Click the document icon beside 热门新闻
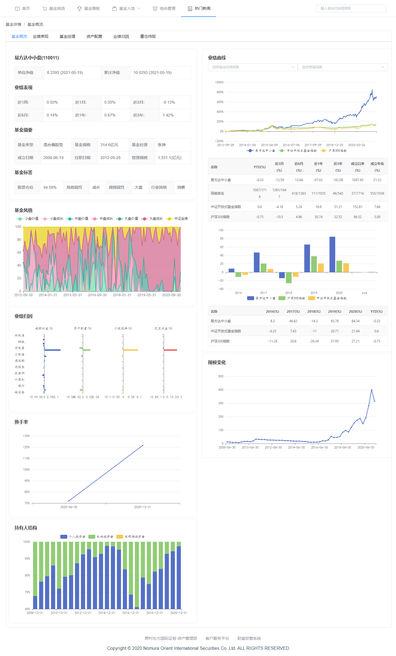Image resolution: width=396 pixels, height=656 pixels. [x=190, y=9]
